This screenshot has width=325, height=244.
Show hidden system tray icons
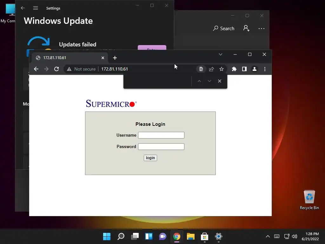[268, 236]
